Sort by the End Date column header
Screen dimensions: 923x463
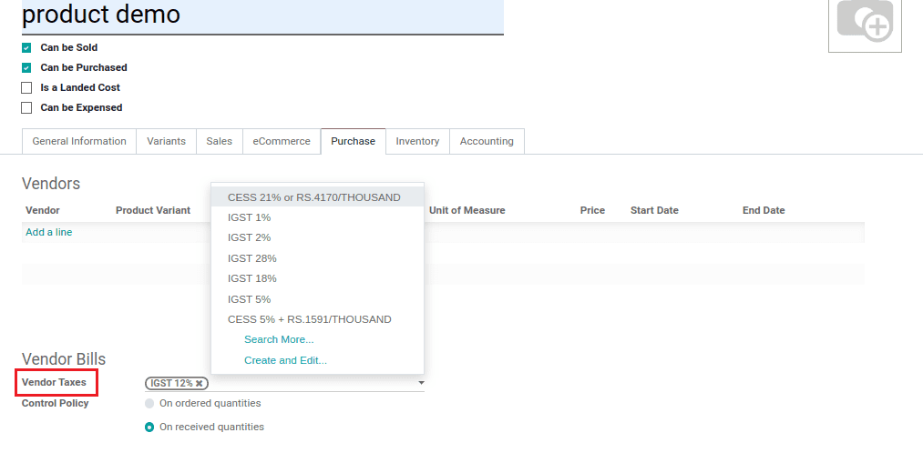(x=764, y=210)
